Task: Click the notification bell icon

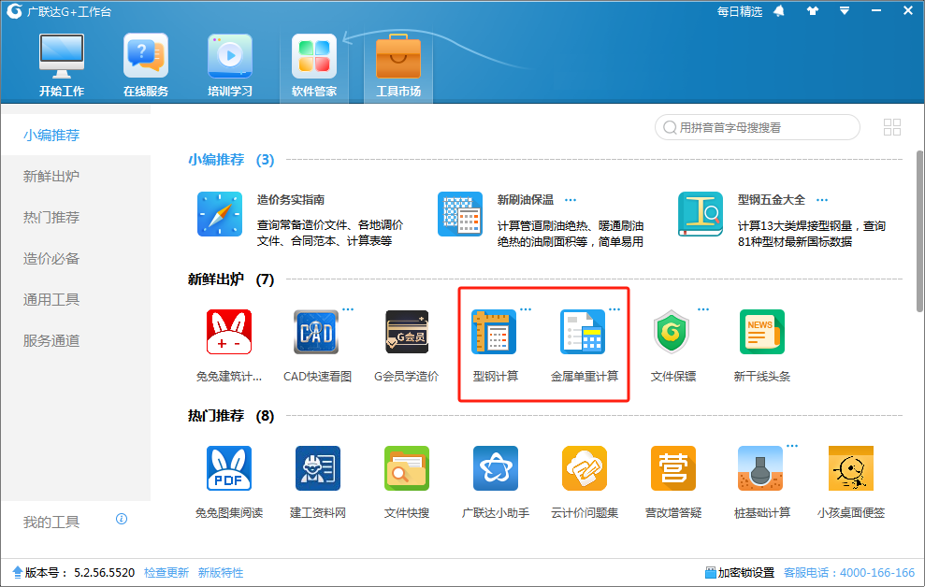Action: pos(779,11)
